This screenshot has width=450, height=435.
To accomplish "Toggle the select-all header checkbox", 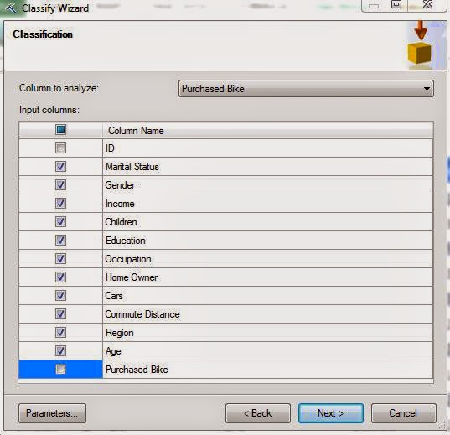I will click(x=60, y=130).
